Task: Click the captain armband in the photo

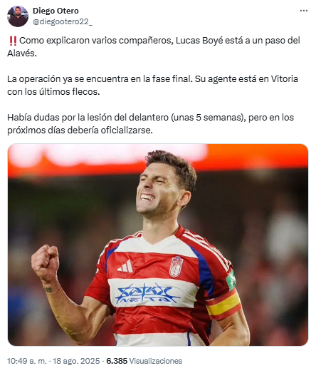Action: pyautogui.click(x=223, y=303)
